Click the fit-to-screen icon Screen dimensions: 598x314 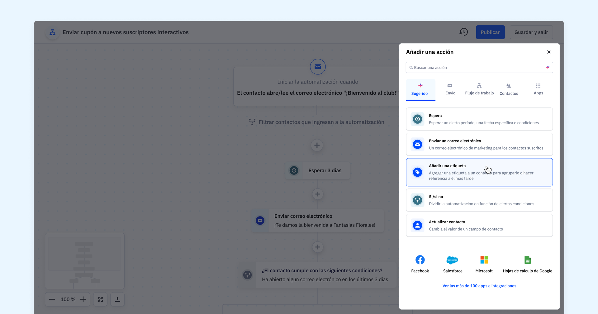click(100, 299)
